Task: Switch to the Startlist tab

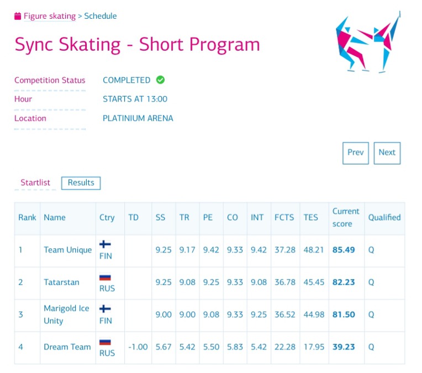Action: 35,182
